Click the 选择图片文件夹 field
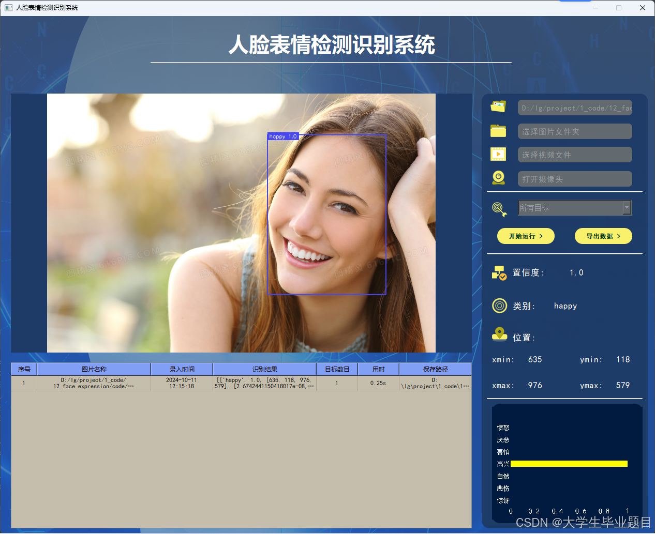Screen dimensions: 655x534 click(575, 131)
